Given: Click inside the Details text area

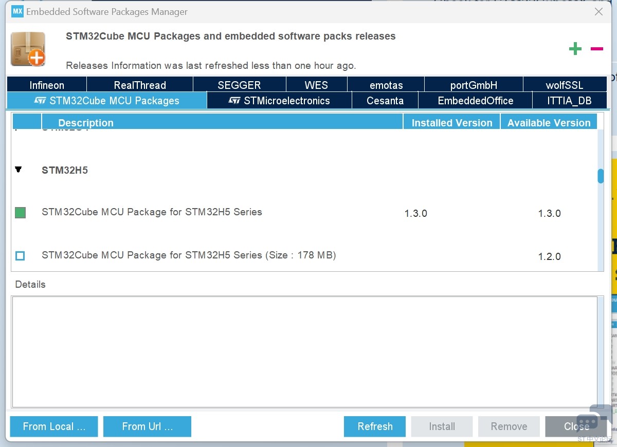Looking at the screenshot, I should tap(304, 352).
